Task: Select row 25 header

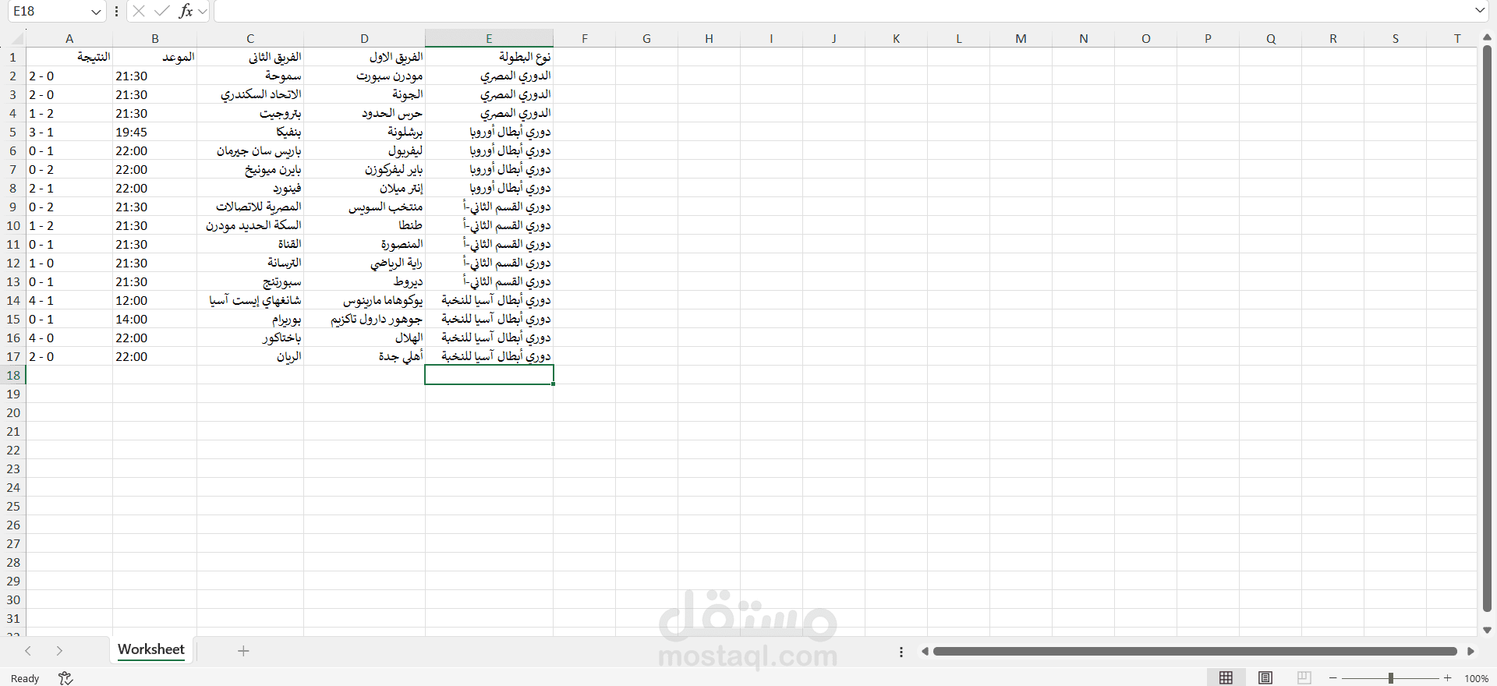Action: (x=12, y=506)
